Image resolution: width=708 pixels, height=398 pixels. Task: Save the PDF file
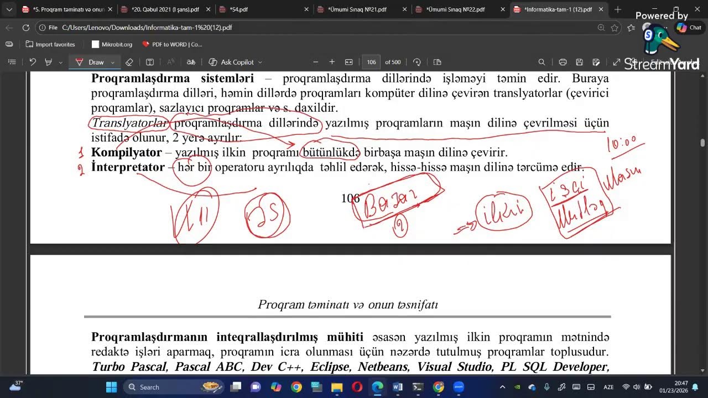pyautogui.click(x=579, y=62)
